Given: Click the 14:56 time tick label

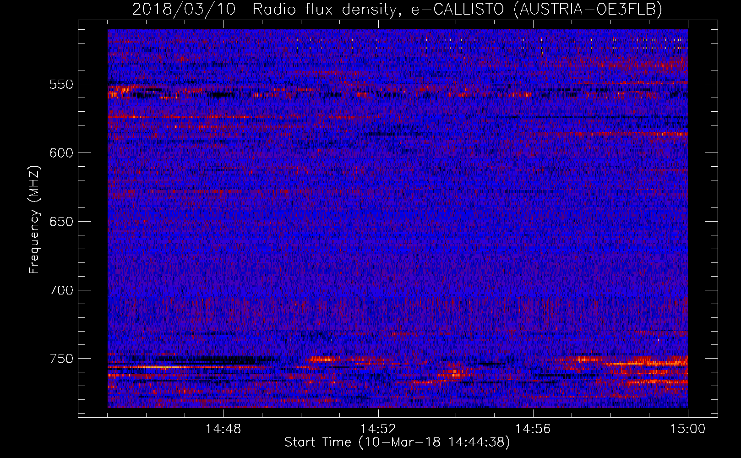Looking at the screenshot, I should pyautogui.click(x=533, y=429).
